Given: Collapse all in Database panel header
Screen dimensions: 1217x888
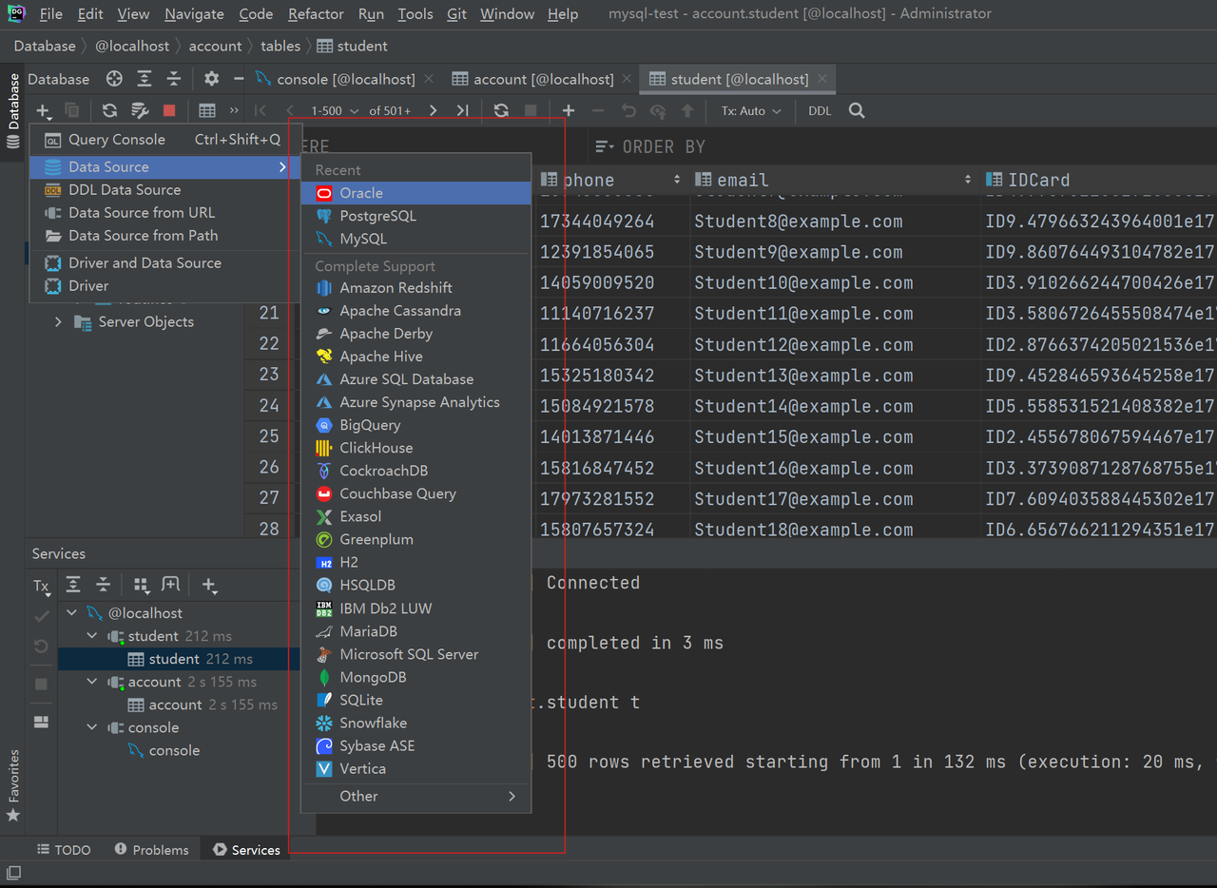Looking at the screenshot, I should [173, 79].
